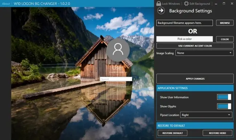The width and height of the screenshot is (236, 140).
Task: Close the W10 Logon BG Changer window
Action: pyautogui.click(x=232, y=4)
